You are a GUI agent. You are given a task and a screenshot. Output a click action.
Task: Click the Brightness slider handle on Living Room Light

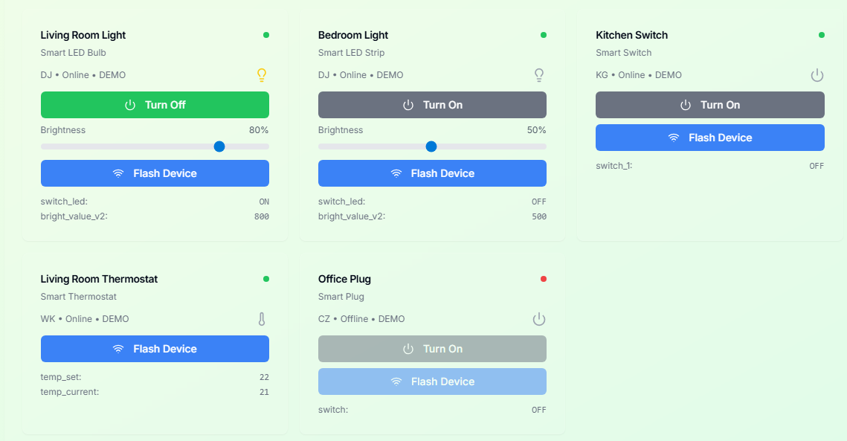(219, 147)
